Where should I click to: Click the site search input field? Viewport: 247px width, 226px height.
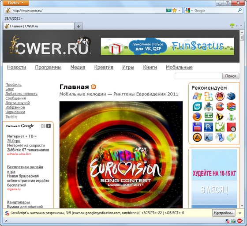point(198,76)
